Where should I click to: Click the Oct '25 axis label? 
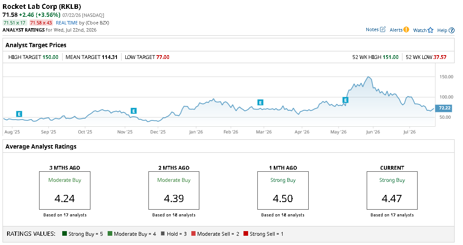pos(85,132)
